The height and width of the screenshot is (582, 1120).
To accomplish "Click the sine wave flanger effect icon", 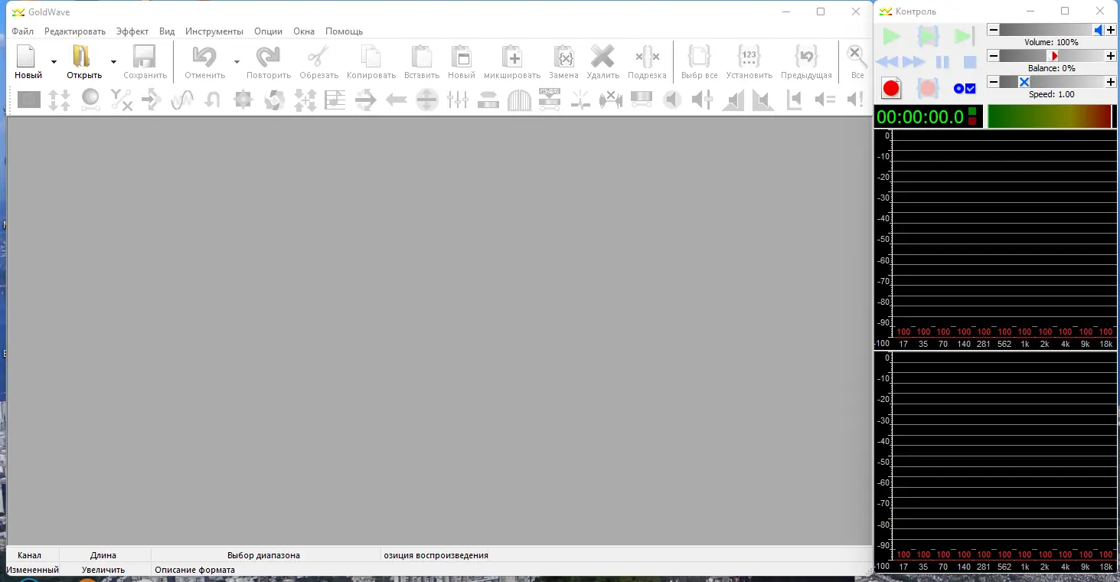I will [182, 100].
